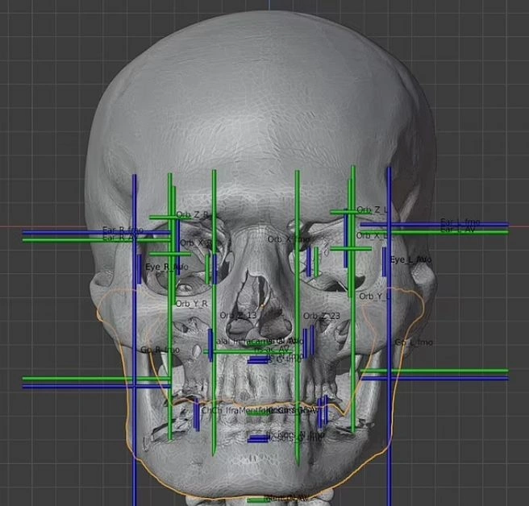Viewport: 529px width, 506px height.
Task: Click the Orb_Y_L landmark label
Action: [x=374, y=297]
